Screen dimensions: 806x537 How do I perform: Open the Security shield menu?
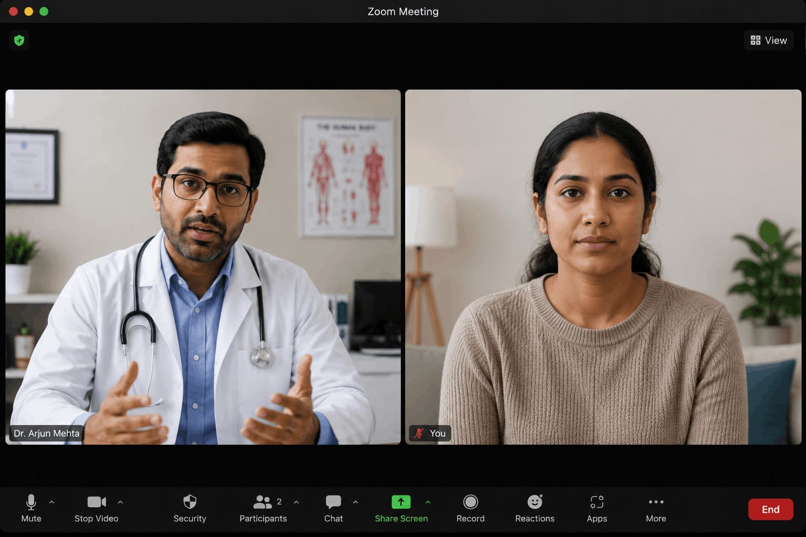[x=190, y=502]
